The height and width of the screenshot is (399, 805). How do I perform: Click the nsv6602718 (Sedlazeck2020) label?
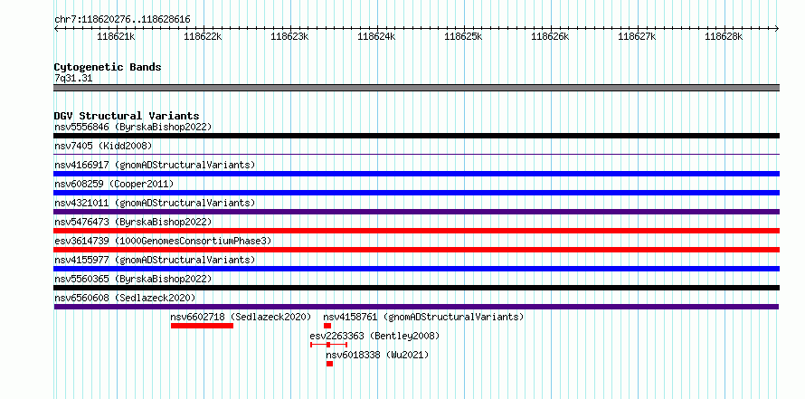[241, 317]
